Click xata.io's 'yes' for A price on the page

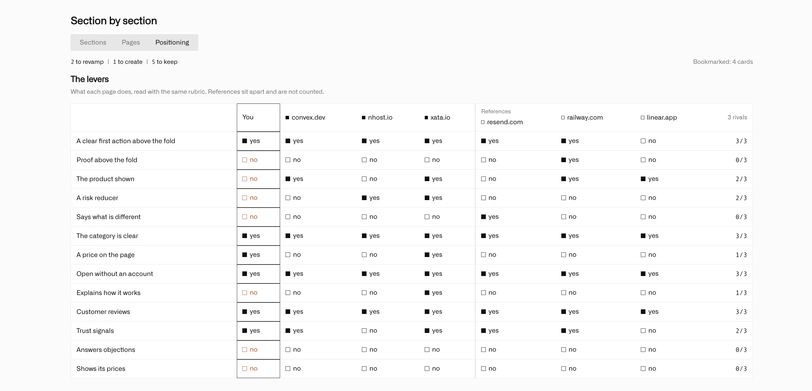433,255
